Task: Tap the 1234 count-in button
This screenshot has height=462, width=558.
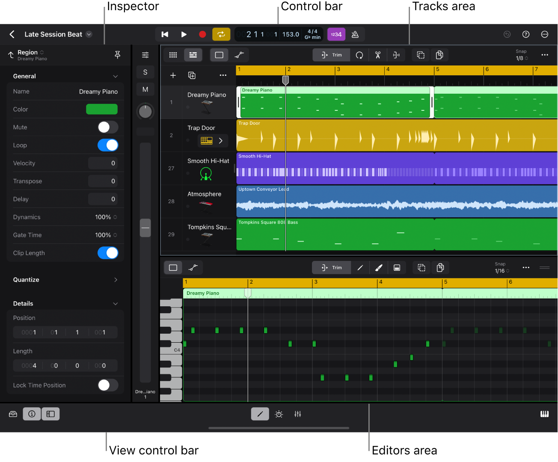Action: (336, 34)
